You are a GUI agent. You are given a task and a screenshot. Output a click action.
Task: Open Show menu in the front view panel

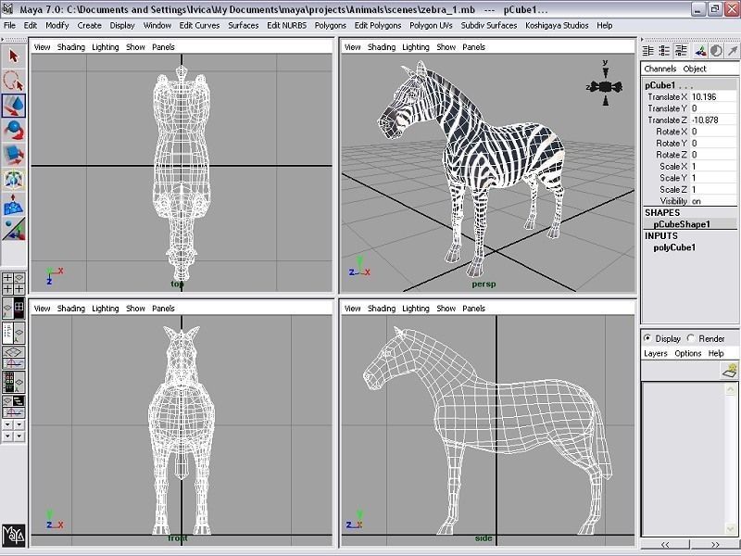pos(135,309)
